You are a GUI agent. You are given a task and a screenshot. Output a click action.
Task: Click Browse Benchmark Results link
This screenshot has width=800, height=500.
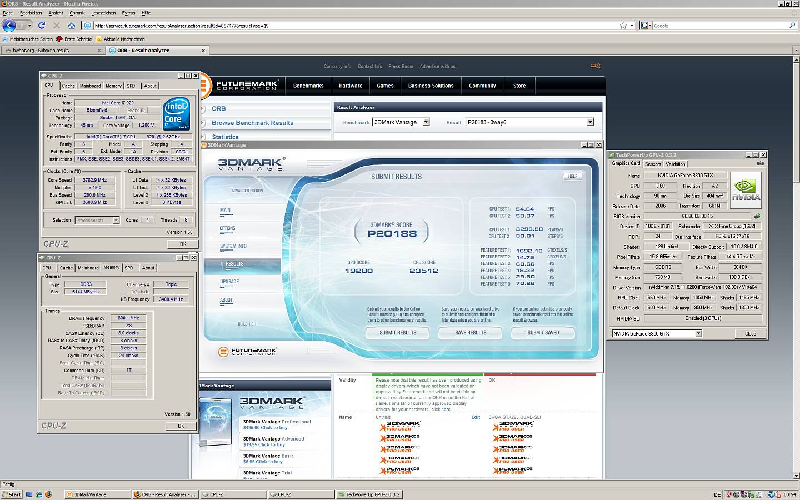(x=252, y=123)
